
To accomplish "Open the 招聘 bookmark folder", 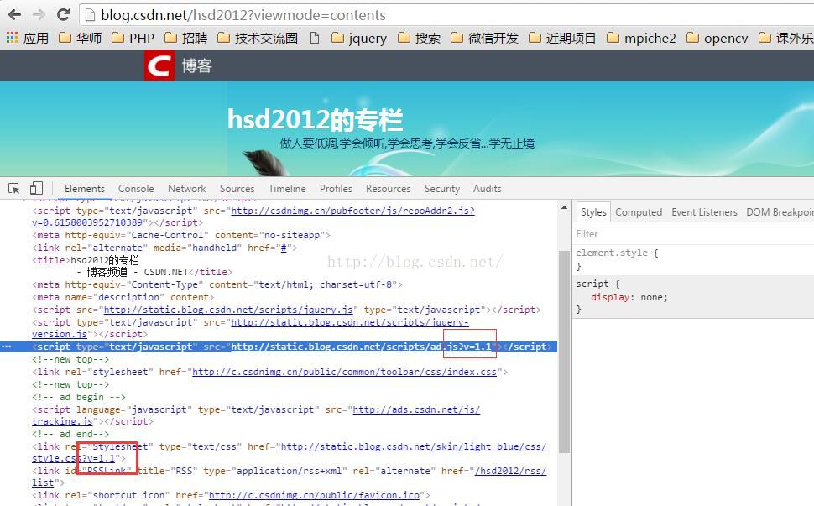I will [185, 38].
